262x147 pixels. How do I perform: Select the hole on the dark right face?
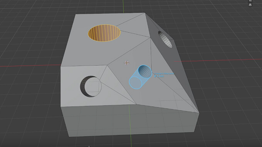[x=165, y=40]
